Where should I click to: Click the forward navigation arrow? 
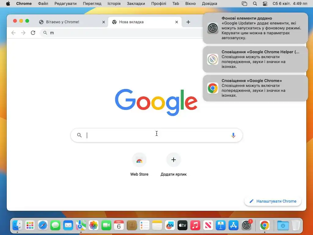tap(23, 33)
